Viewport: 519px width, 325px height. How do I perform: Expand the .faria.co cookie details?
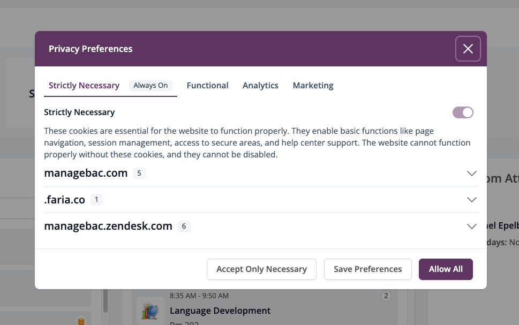(472, 200)
